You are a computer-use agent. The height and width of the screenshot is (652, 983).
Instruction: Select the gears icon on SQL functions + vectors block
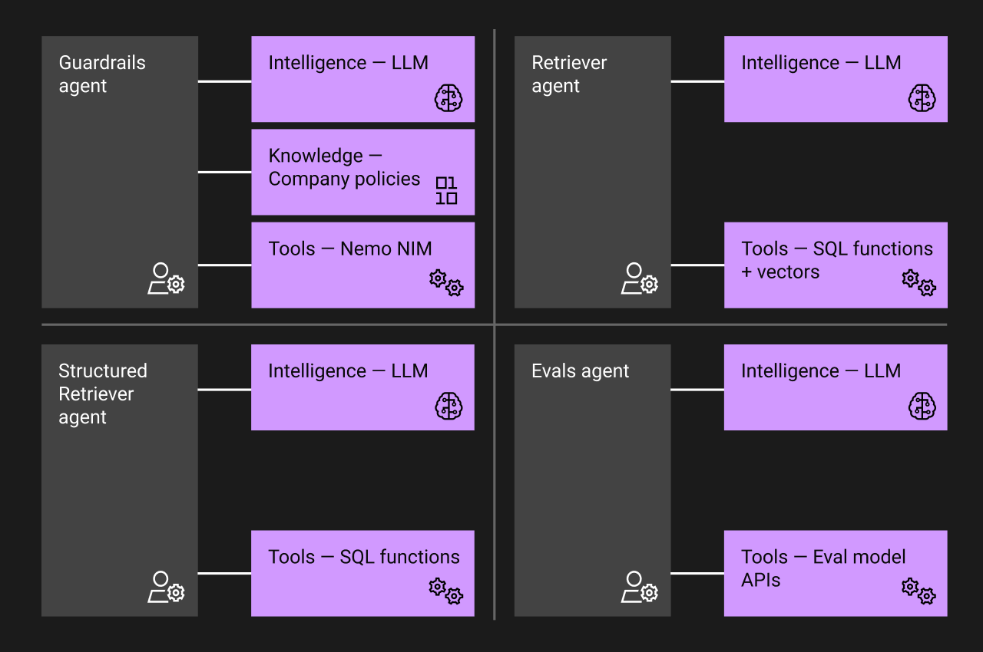pyautogui.click(x=919, y=283)
